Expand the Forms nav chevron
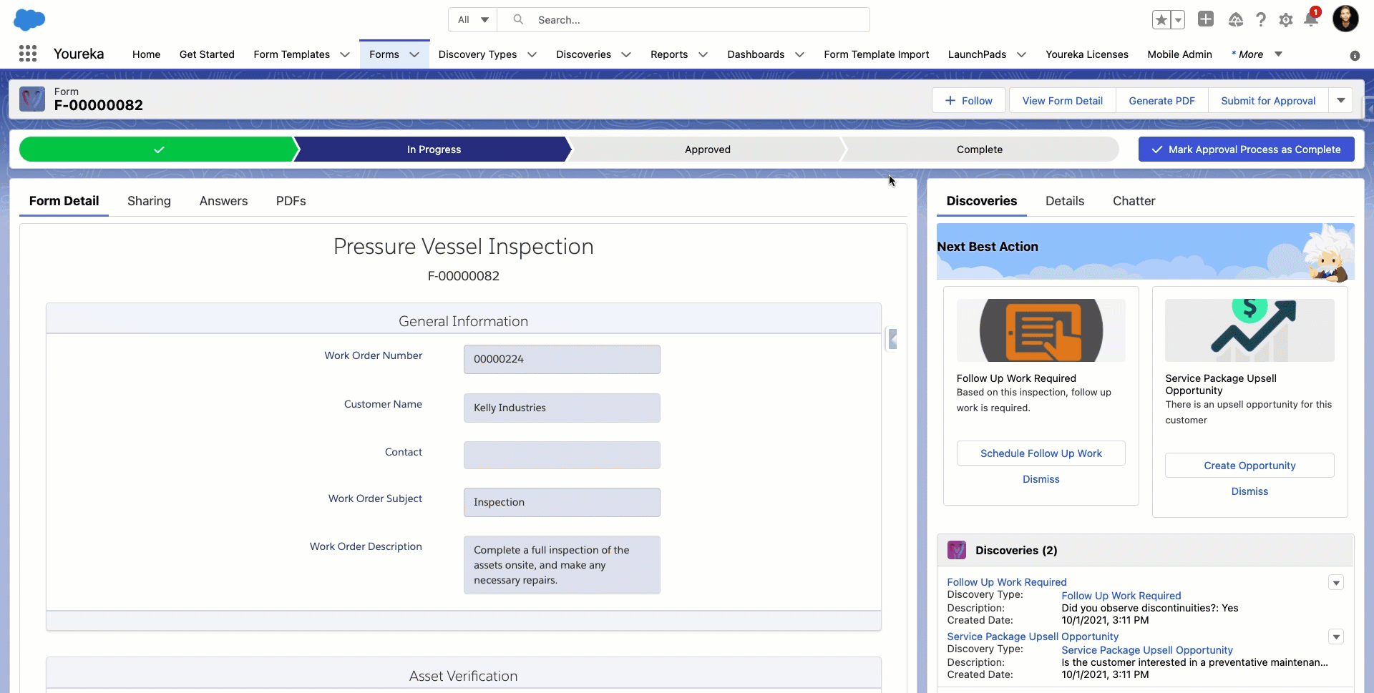Viewport: 1374px width, 693px height. (x=414, y=54)
